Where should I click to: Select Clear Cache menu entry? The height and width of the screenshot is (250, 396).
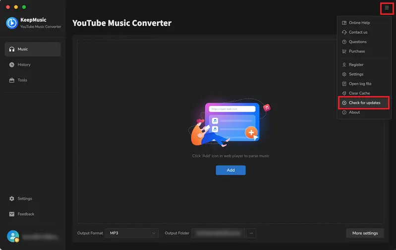(x=364, y=93)
